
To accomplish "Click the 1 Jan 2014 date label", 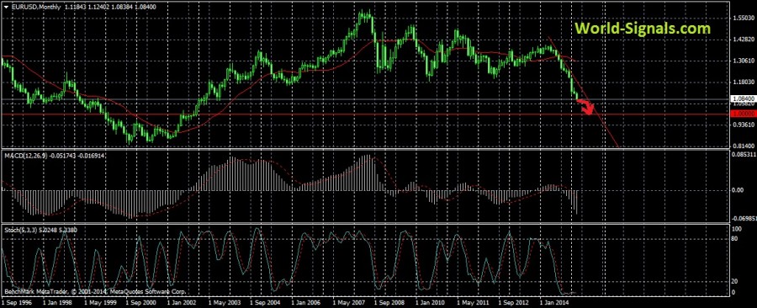I will (x=555, y=302).
